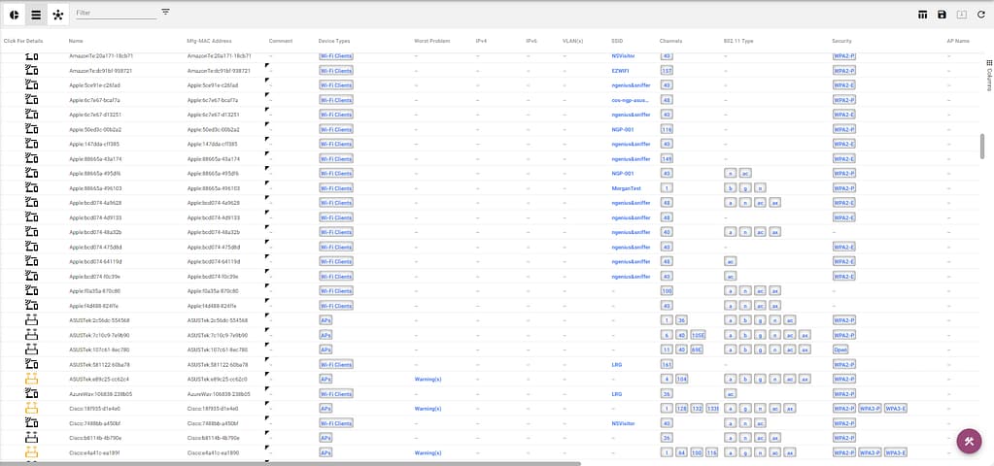Open the floating tools button
Viewport: 994px width, 466px height.
click(x=969, y=440)
